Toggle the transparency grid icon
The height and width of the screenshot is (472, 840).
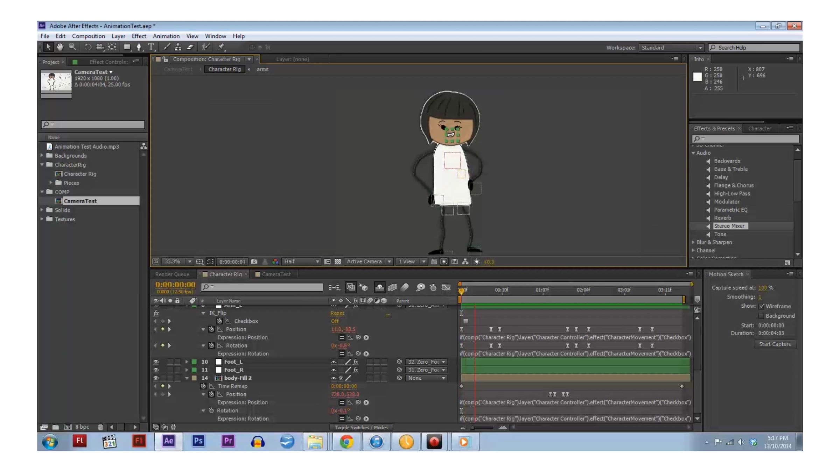click(x=338, y=262)
